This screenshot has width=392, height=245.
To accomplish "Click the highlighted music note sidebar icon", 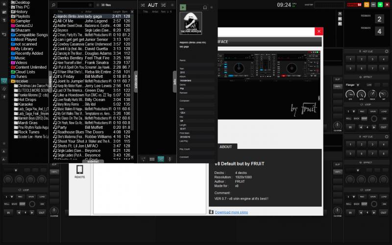I will (x=4, y=81).
